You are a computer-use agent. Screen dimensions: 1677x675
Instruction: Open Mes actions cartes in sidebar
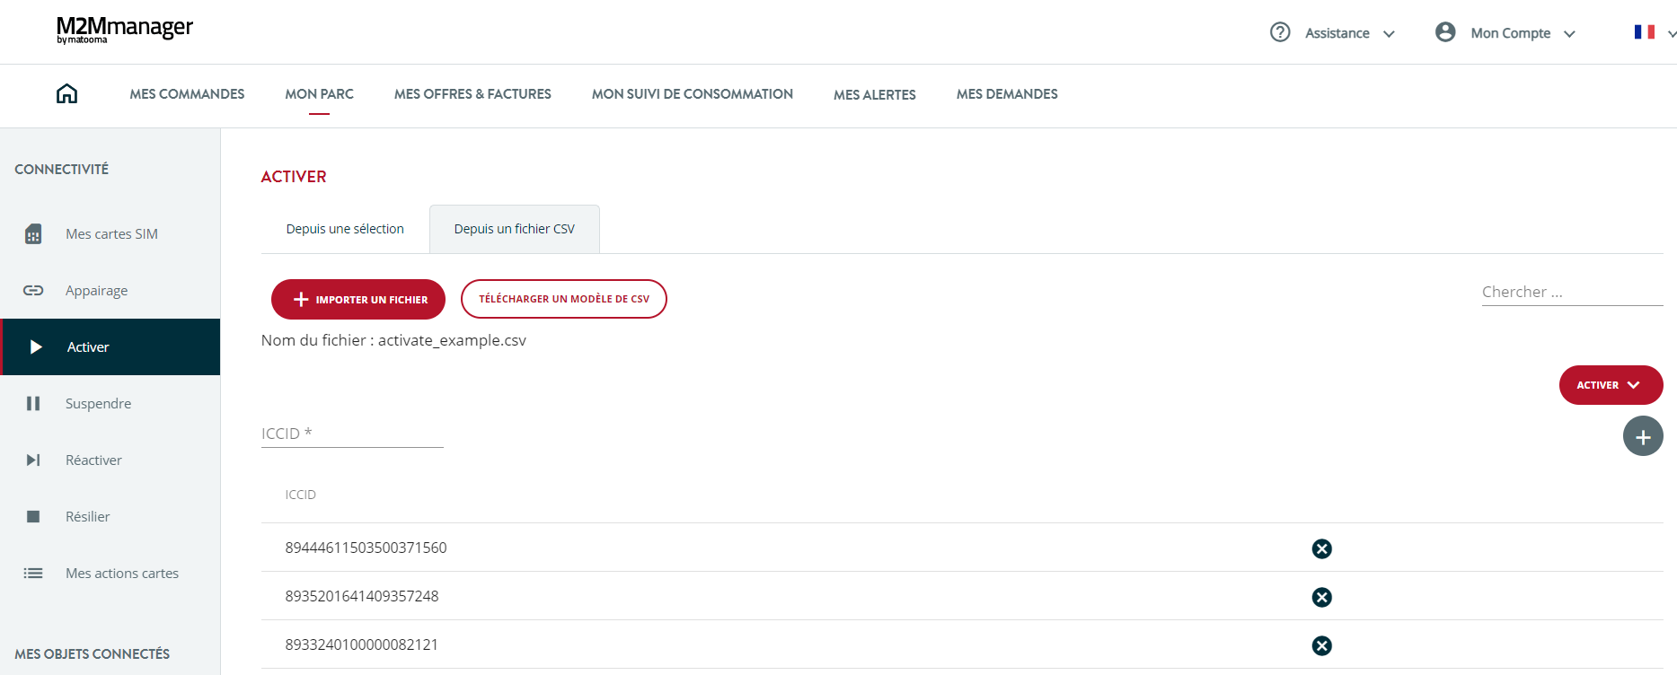(110, 573)
